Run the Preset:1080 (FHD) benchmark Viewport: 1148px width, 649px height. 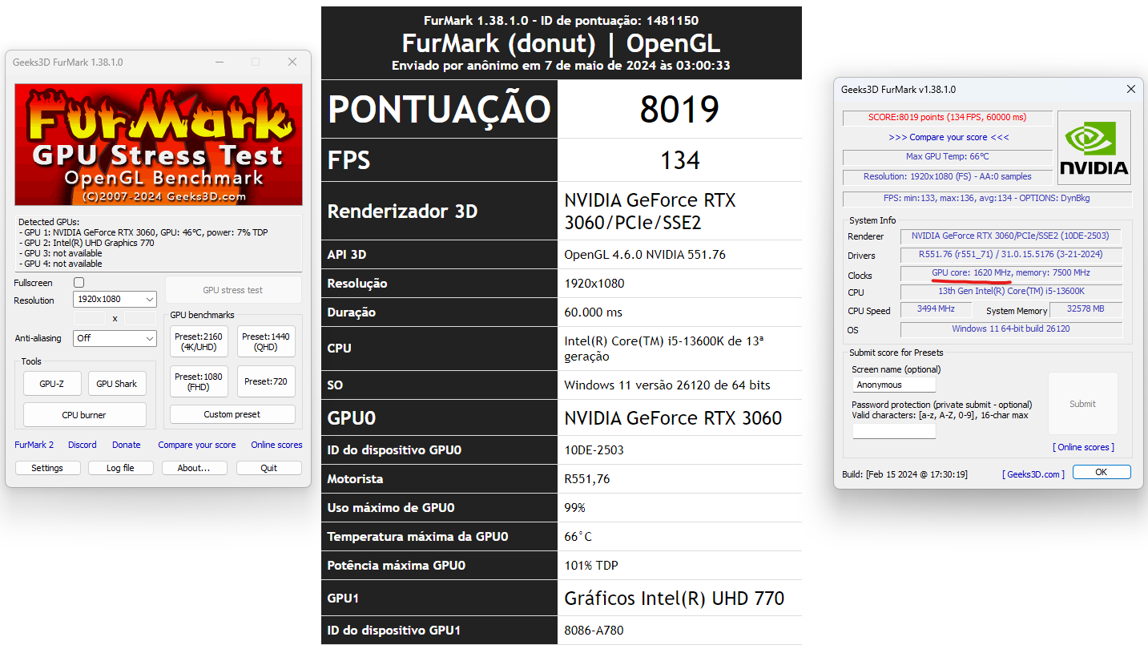click(x=199, y=381)
